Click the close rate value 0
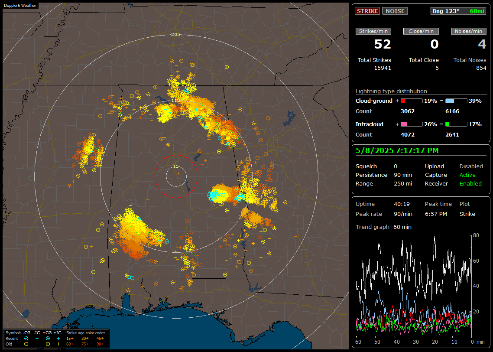493x352 pixels. 435,44
